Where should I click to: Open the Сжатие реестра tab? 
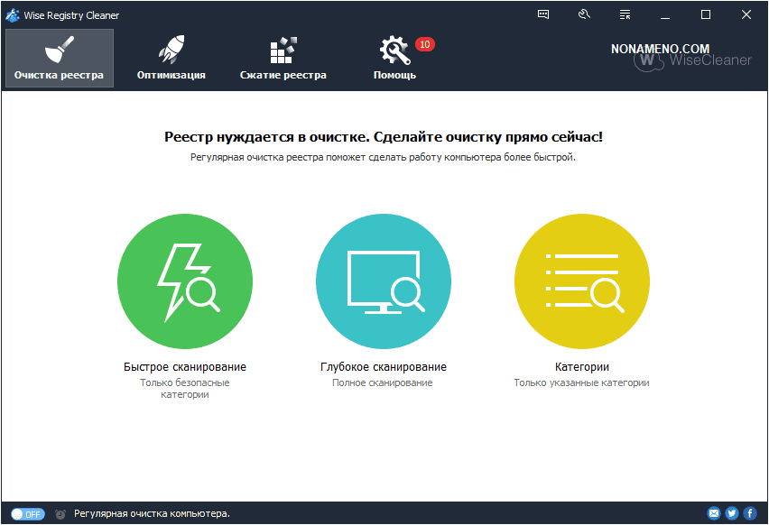point(283,58)
